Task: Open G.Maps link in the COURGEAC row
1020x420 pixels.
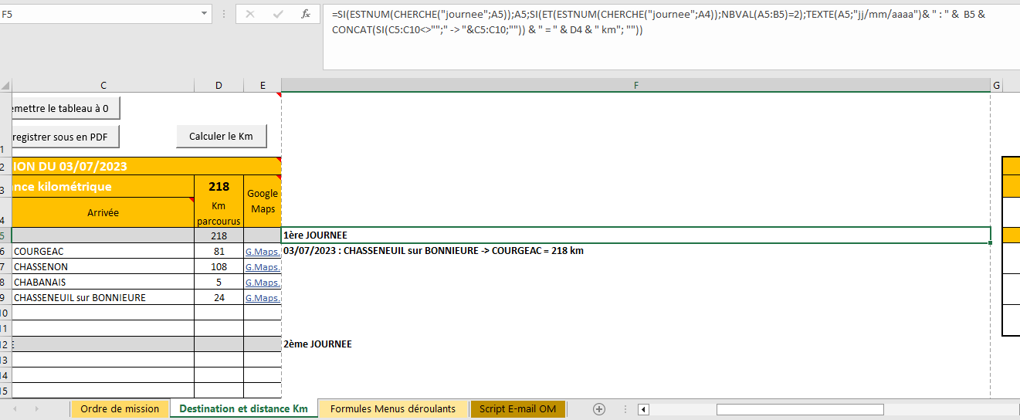Action: click(263, 252)
